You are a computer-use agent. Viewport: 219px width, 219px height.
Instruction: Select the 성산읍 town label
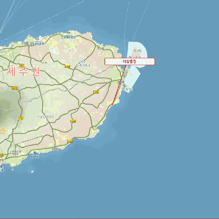(x=121, y=82)
